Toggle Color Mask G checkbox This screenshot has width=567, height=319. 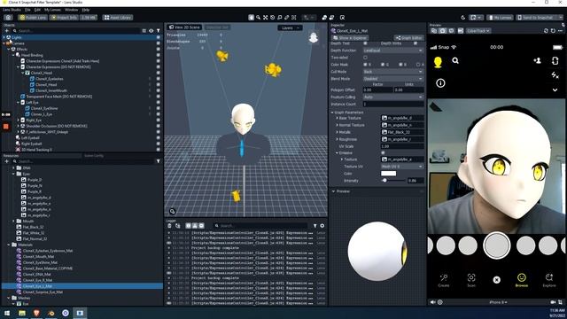coord(383,65)
